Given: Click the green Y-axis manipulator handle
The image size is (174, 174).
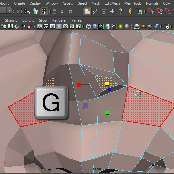Looking at the screenshot, I should point(107,113).
